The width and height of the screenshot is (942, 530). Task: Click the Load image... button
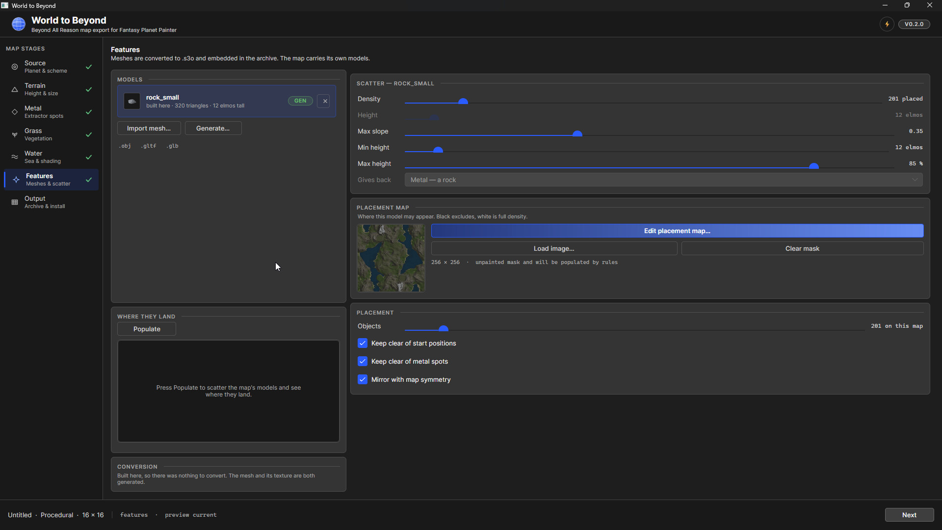pyautogui.click(x=554, y=248)
